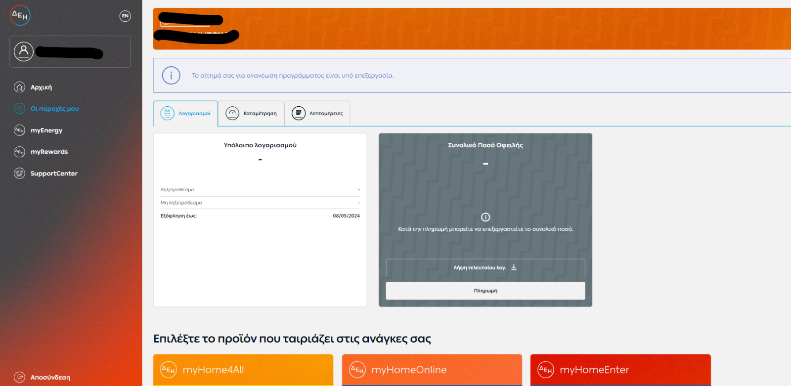Open the Λεπτομέρειες tab

[x=317, y=114]
